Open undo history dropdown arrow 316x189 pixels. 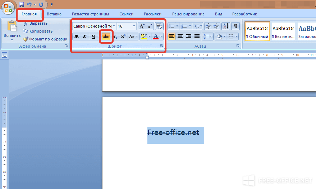[x=35, y=4]
